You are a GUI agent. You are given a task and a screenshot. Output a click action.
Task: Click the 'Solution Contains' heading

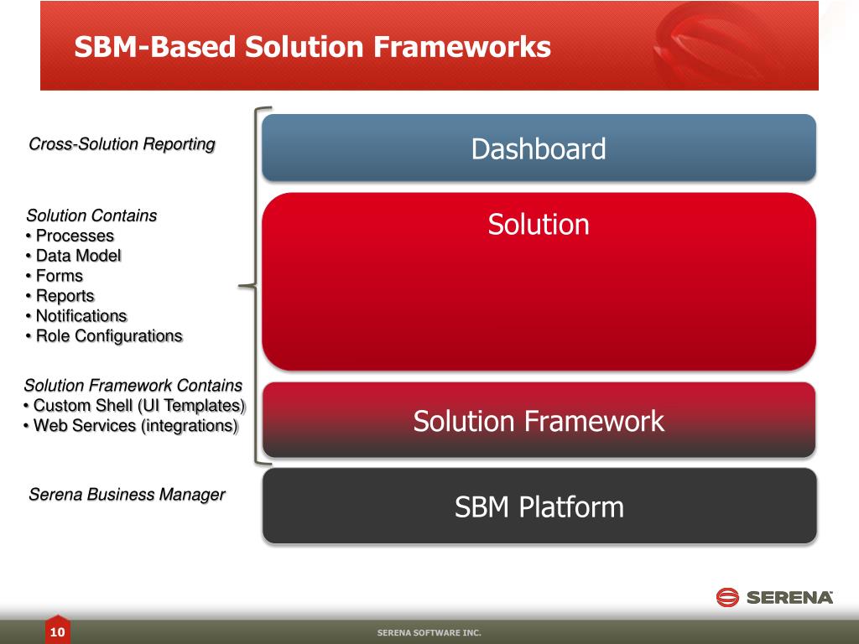[91, 216]
